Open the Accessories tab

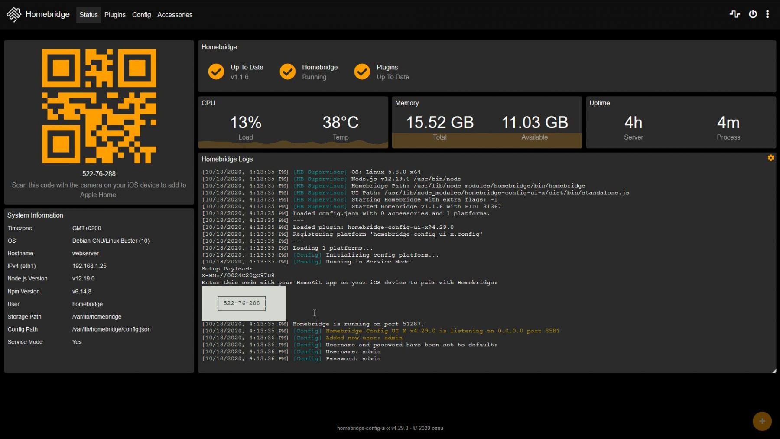point(175,15)
